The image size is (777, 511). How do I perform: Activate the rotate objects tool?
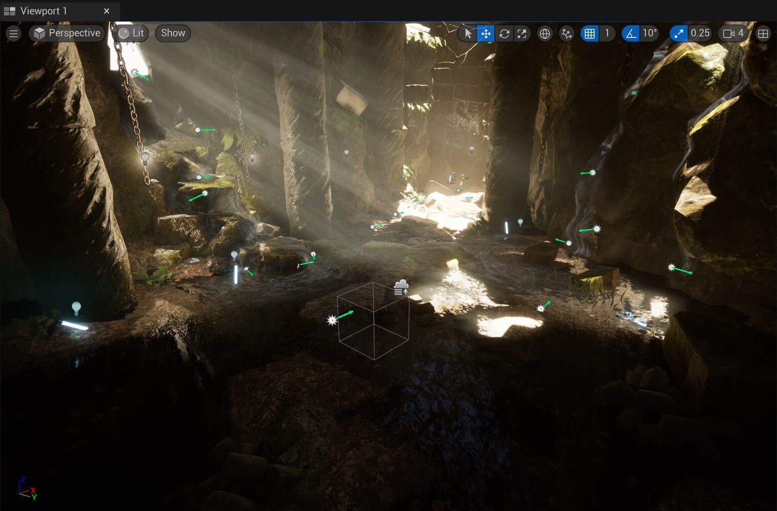pos(504,33)
